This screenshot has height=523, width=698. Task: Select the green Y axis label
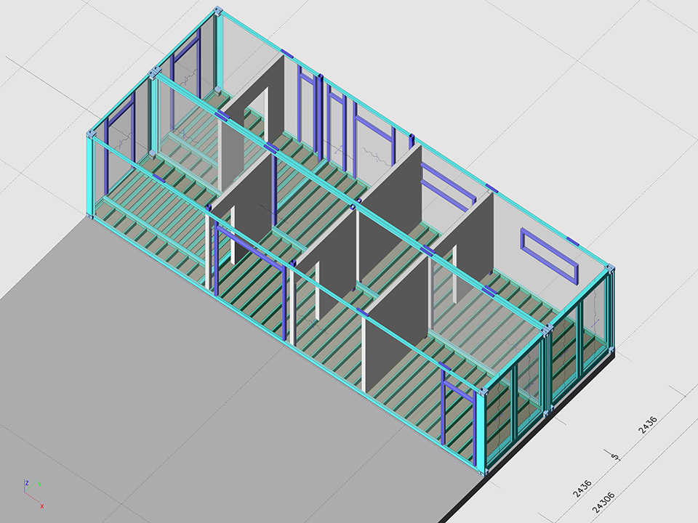coord(39,484)
